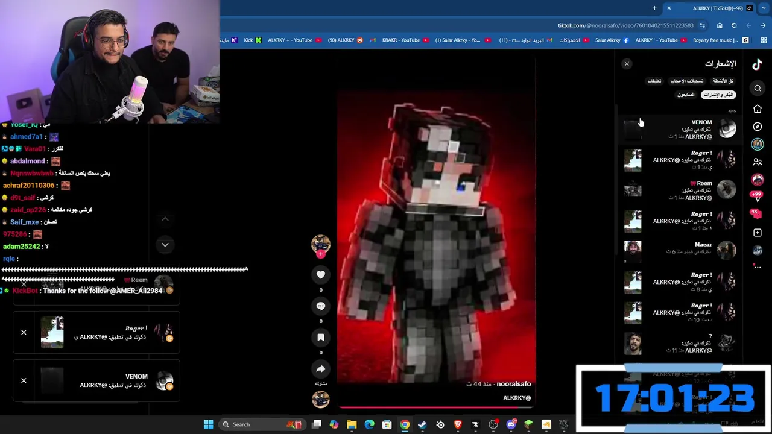Follow creator via red plus on avatar
Viewport: 772px width, 434px height.
coord(321,254)
